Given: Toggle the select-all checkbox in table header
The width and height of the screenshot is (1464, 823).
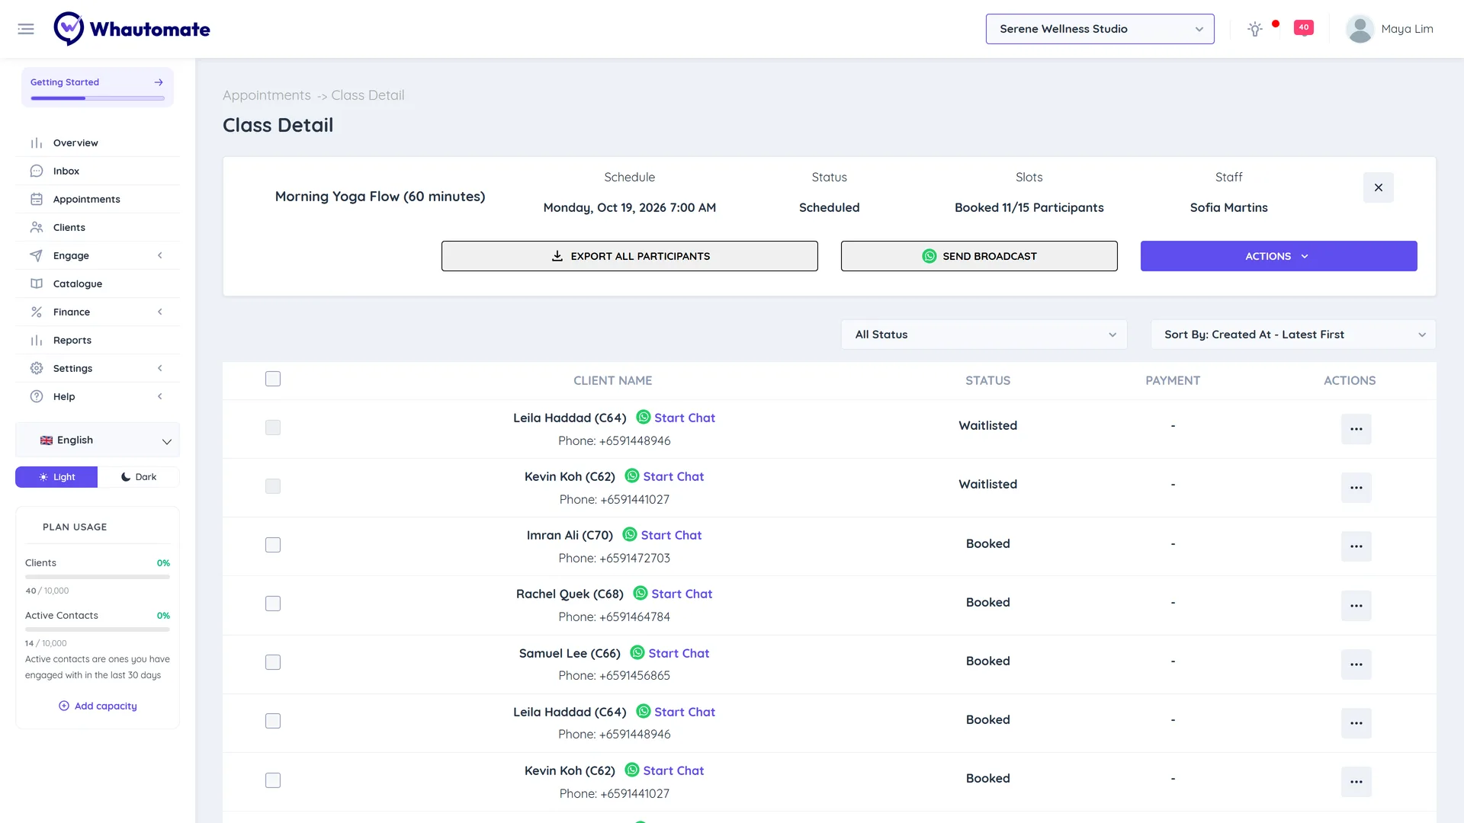Looking at the screenshot, I should 273,379.
